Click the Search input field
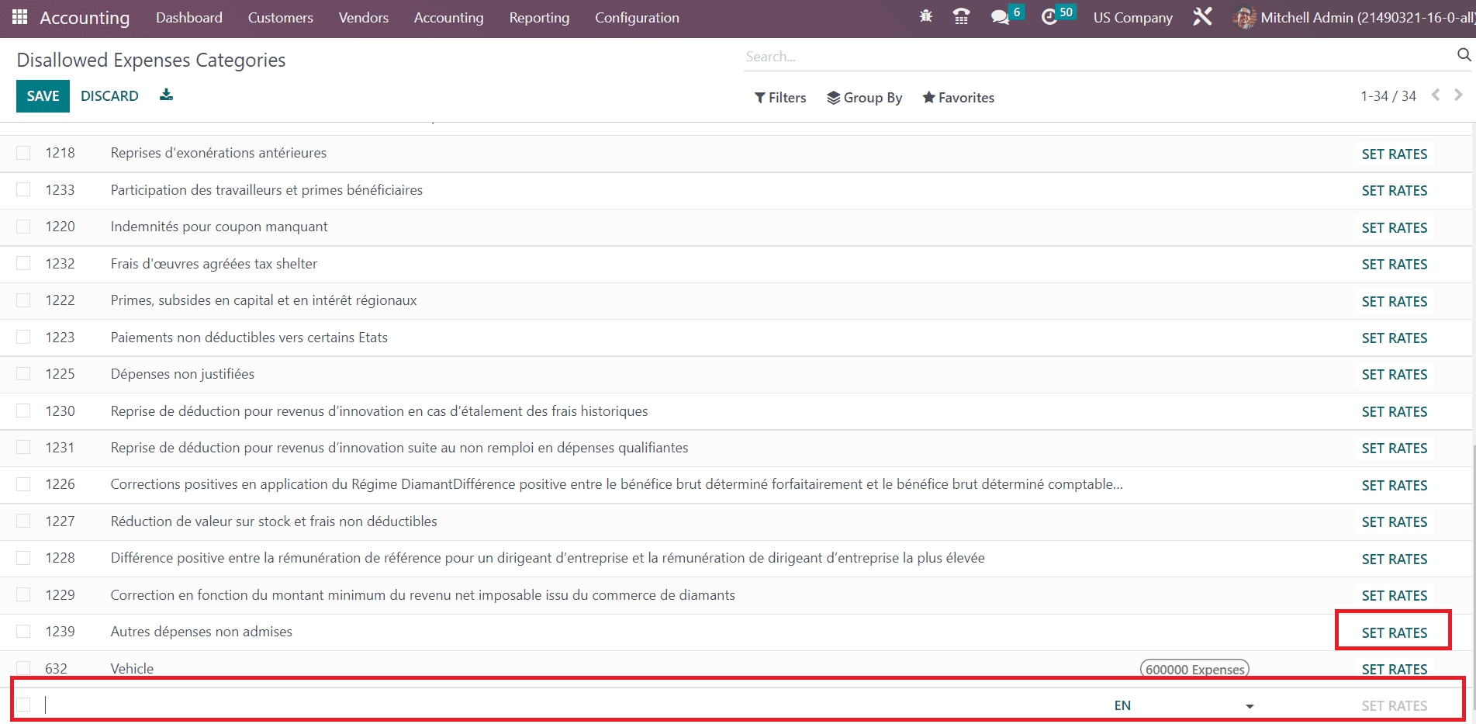Image resolution: width=1476 pixels, height=724 pixels. pos(1094,57)
